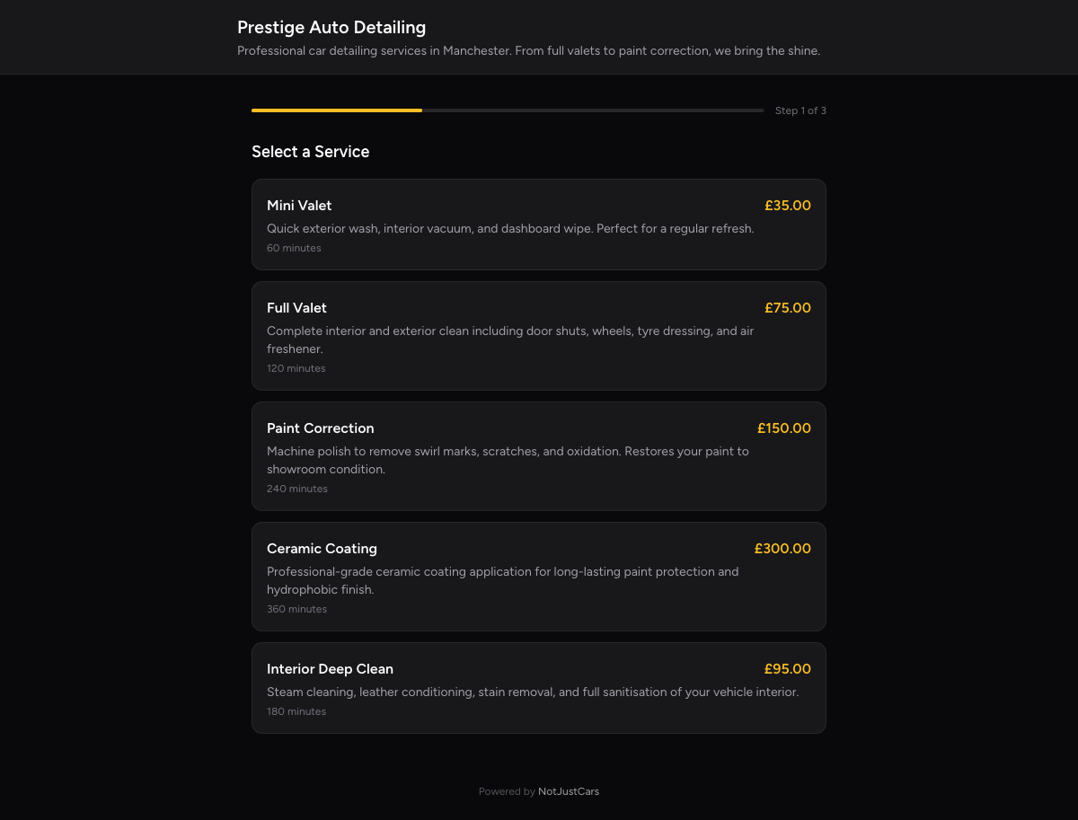Click the Ceramic Coating 360 minutes label
The width and height of the screenshot is (1078, 820).
pos(296,608)
